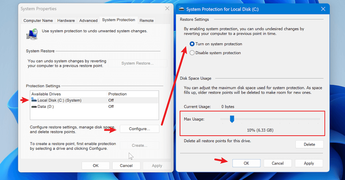This screenshot has width=345, height=180.
Task: Select Turn on system protection radio button
Action: (x=192, y=44)
